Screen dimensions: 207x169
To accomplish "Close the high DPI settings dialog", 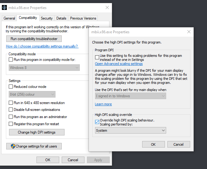I will pyautogui.click(x=189, y=32).
